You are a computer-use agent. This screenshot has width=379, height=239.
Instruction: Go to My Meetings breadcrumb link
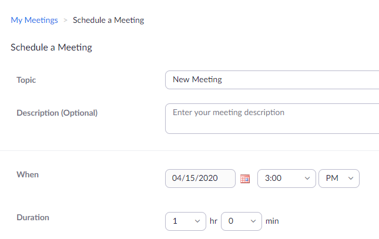34,20
